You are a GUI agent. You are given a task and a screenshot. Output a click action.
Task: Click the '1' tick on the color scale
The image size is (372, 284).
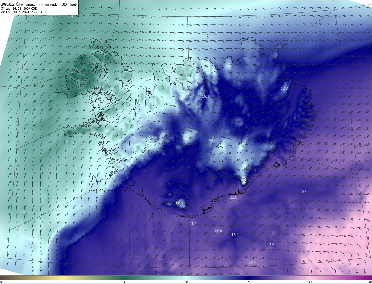pyautogui.click(x=62, y=282)
